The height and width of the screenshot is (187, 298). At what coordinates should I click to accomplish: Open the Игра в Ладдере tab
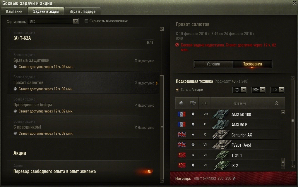point(83,11)
